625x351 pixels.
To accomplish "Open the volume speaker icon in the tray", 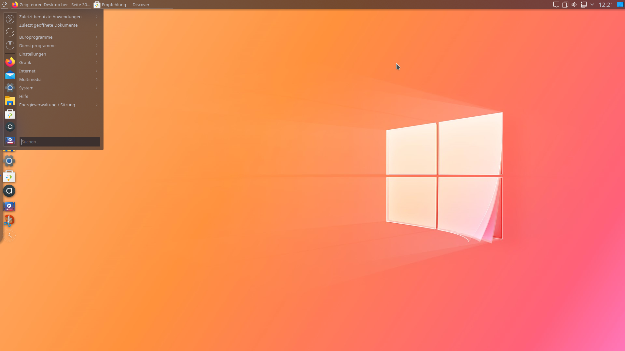I will coord(574,5).
